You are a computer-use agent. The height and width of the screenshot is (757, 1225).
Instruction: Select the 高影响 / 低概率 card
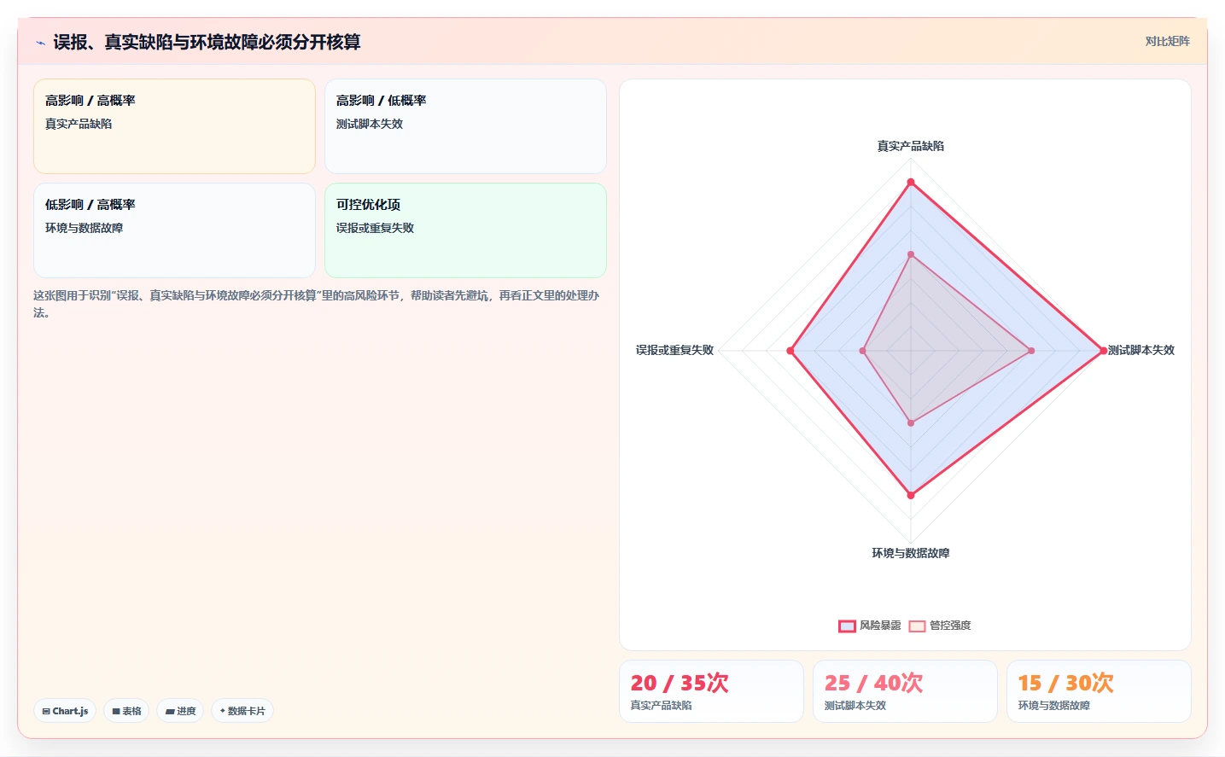pyautogui.click(x=465, y=126)
